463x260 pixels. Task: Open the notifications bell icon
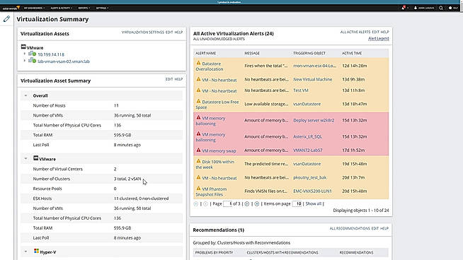[x=404, y=8]
